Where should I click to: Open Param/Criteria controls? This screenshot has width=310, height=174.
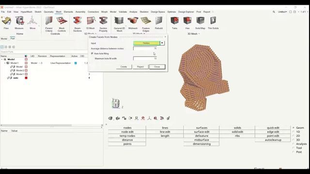[x=49, y=24]
